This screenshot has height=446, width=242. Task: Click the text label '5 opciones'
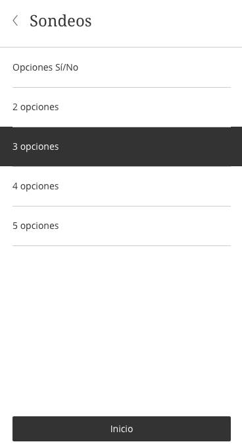(x=36, y=226)
